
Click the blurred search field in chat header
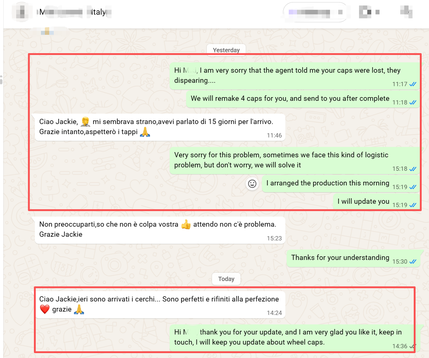(315, 12)
